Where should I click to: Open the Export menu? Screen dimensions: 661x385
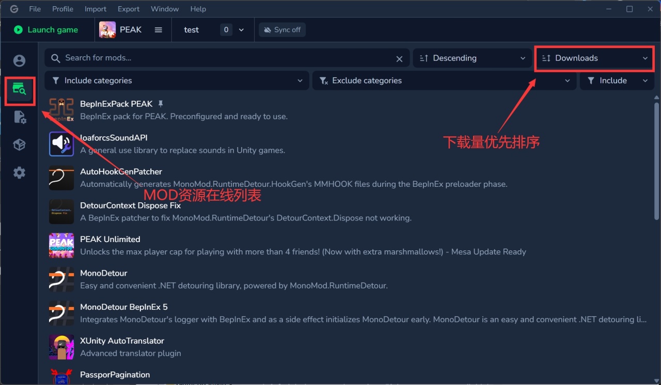pos(129,9)
